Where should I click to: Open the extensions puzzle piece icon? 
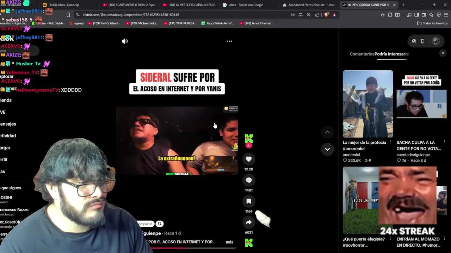point(390,15)
